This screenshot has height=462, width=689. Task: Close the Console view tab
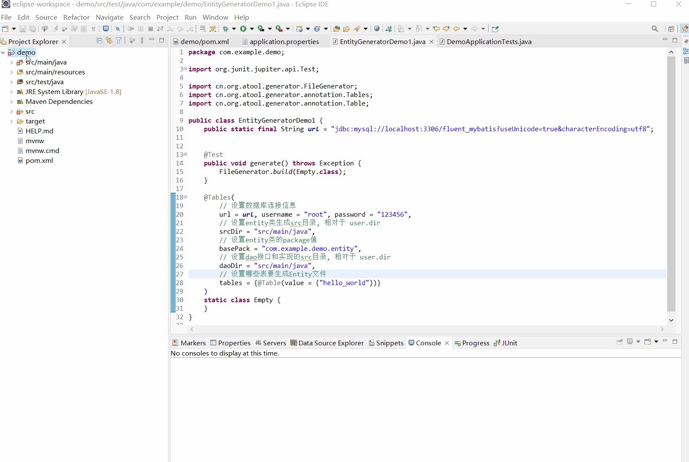[447, 343]
